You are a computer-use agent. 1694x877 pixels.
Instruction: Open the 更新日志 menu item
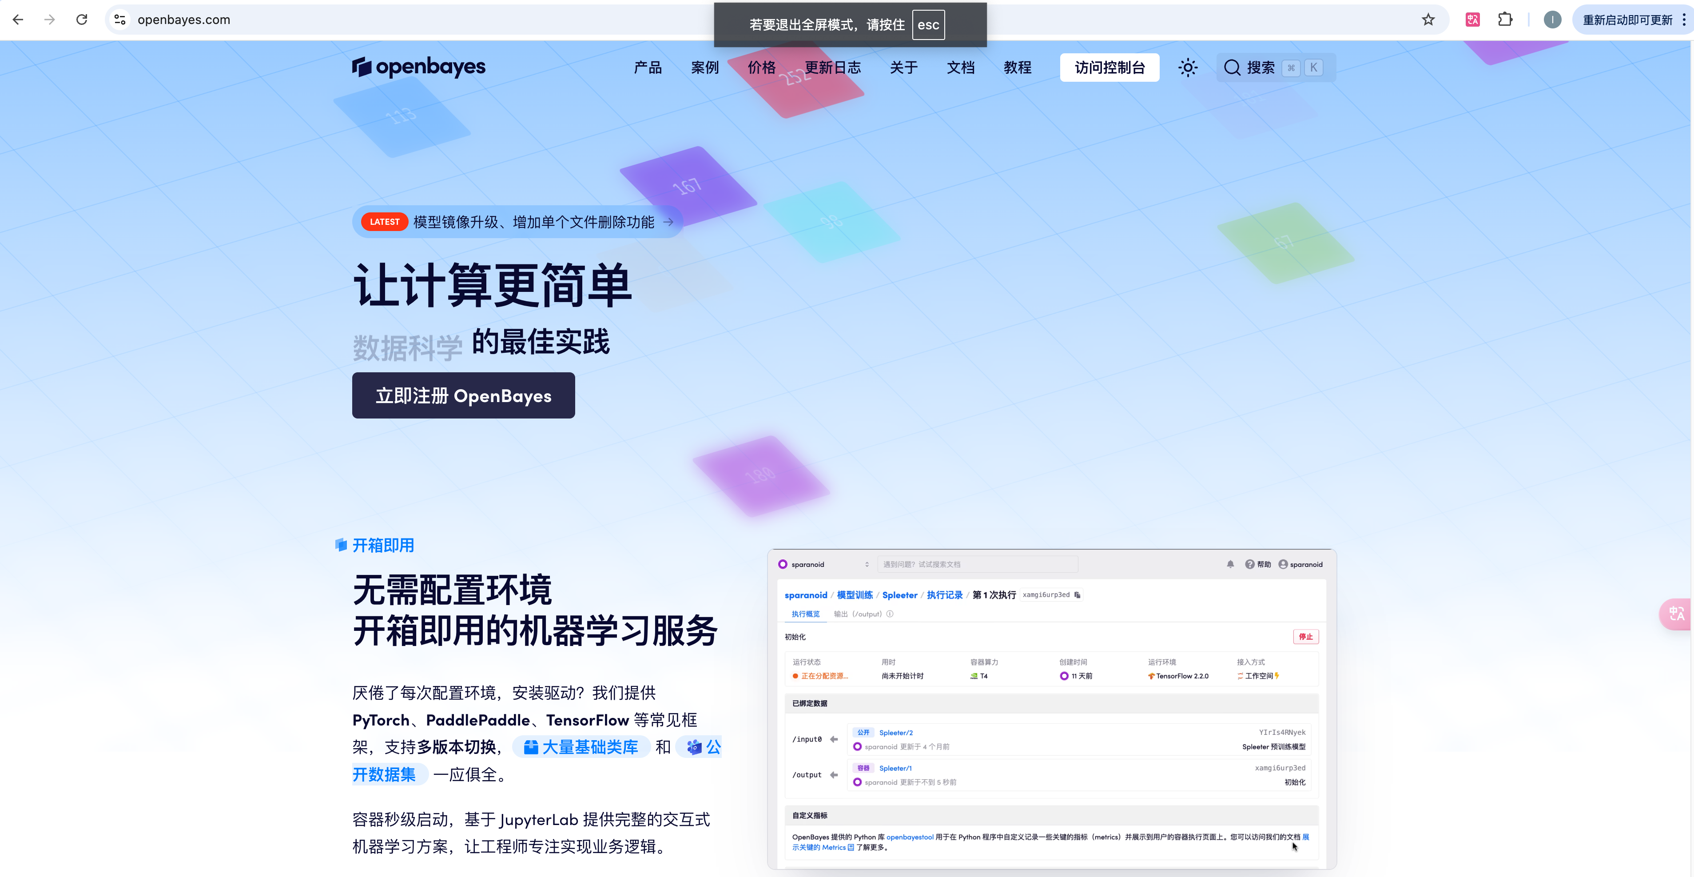832,68
